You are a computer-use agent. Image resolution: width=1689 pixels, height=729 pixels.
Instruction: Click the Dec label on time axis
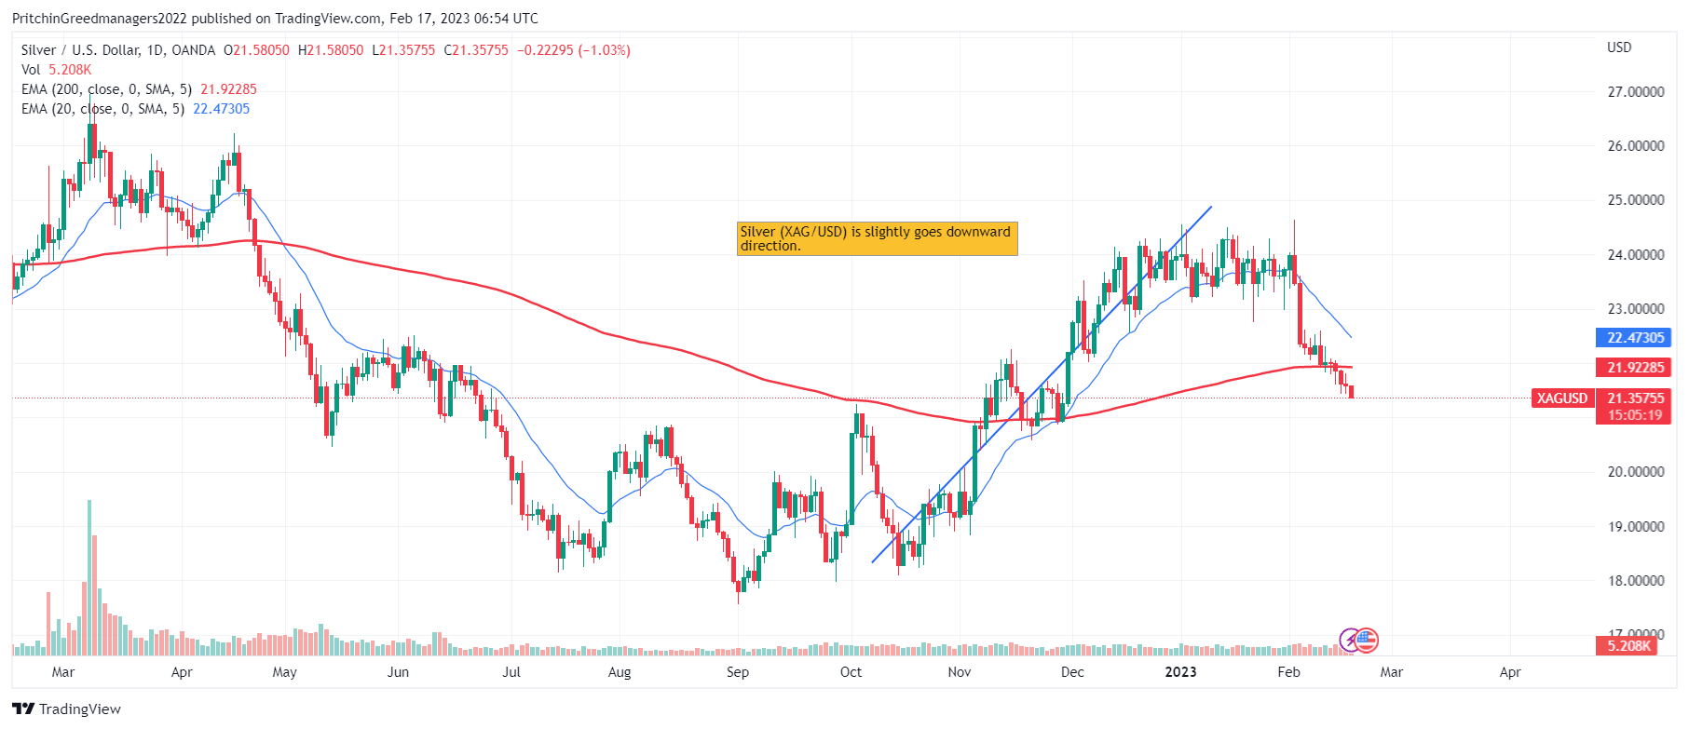click(x=1072, y=672)
